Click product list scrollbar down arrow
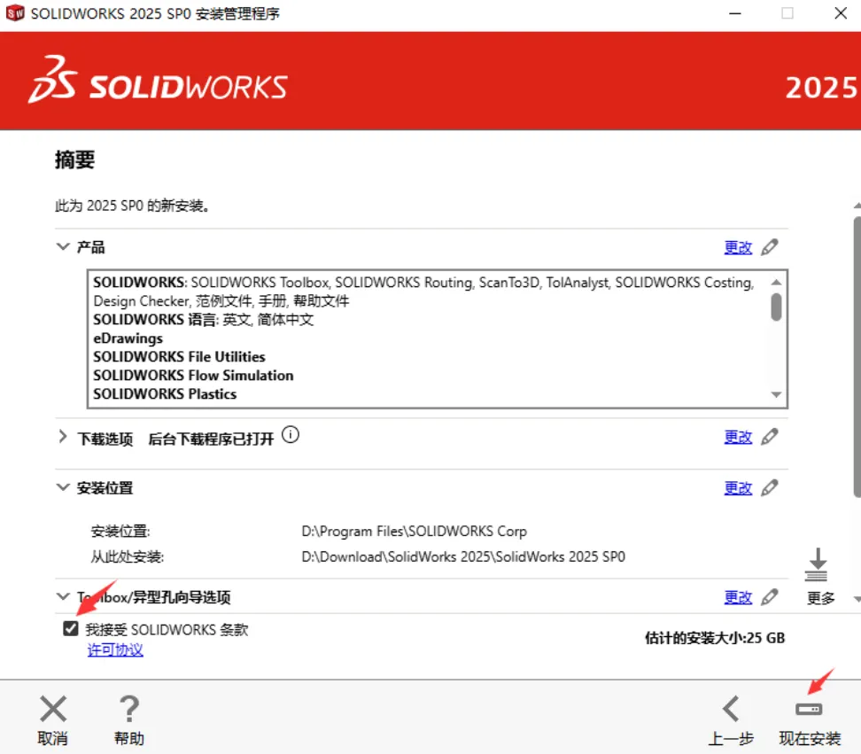Image resolution: width=861 pixels, height=754 pixels. 776,394
